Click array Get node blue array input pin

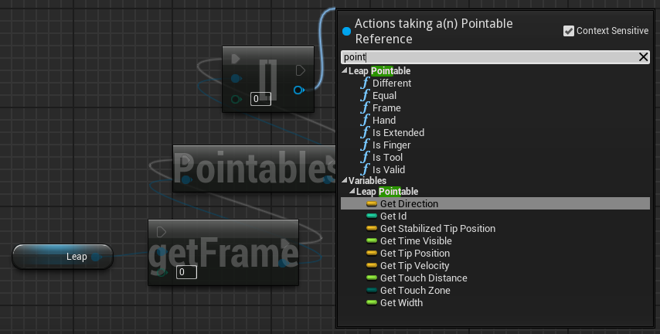tap(236, 78)
